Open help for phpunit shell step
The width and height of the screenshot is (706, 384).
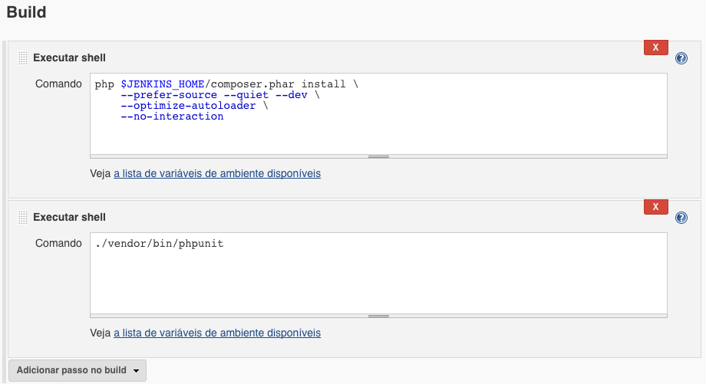[x=681, y=218]
